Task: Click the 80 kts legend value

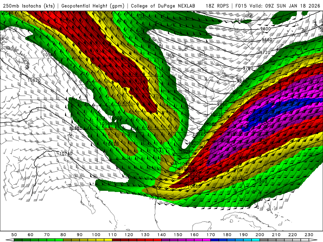Action: point(63,235)
